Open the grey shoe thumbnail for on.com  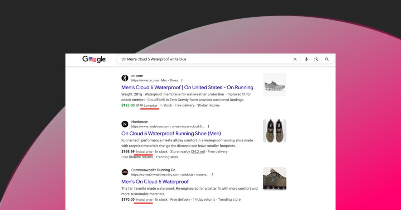[x=275, y=85]
